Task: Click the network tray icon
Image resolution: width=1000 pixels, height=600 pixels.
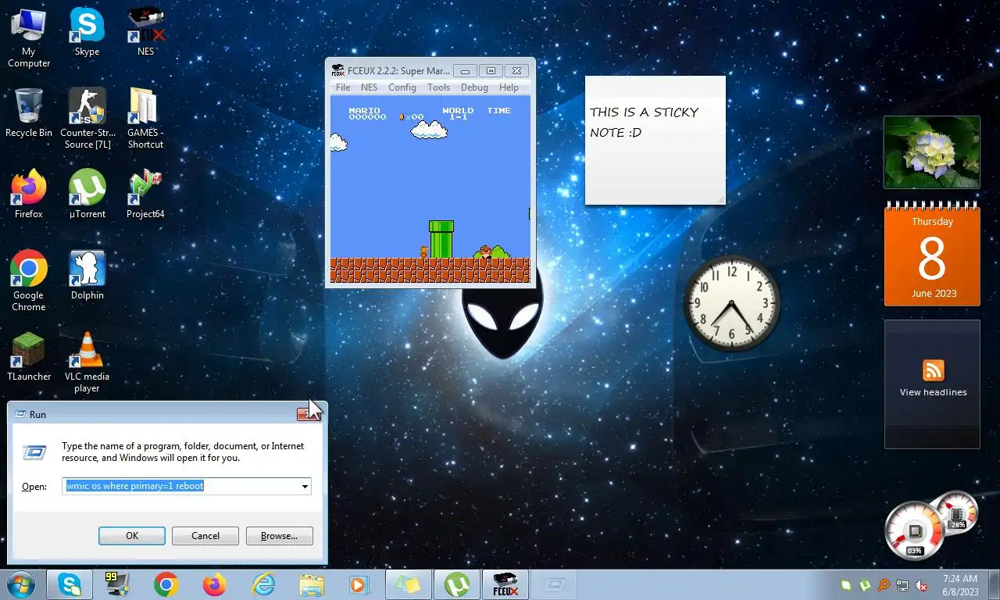Action: coord(902,585)
